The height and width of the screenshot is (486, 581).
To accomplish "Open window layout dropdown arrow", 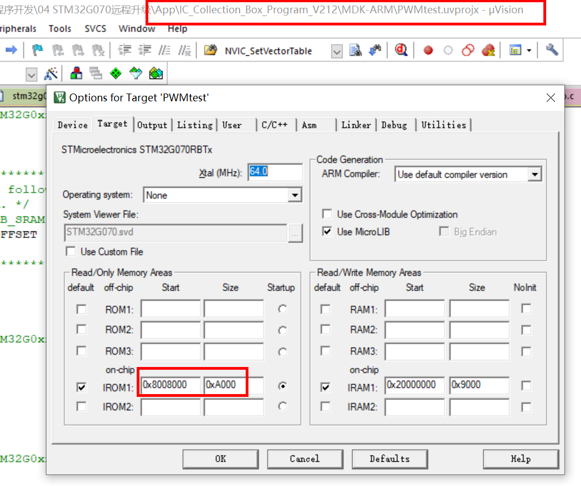I will pos(529,50).
